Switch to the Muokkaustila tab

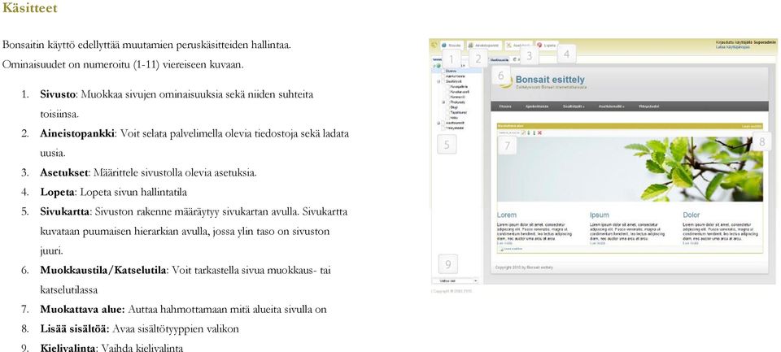point(500,59)
